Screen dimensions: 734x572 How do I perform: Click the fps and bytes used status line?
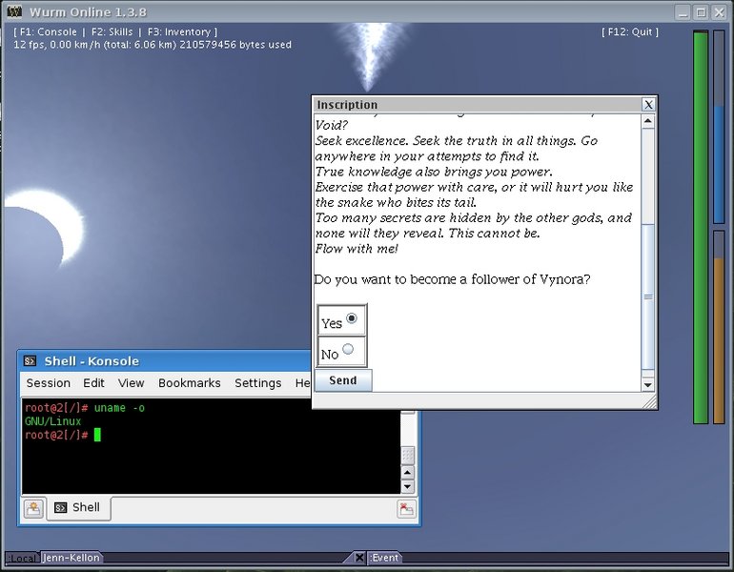click(x=153, y=45)
